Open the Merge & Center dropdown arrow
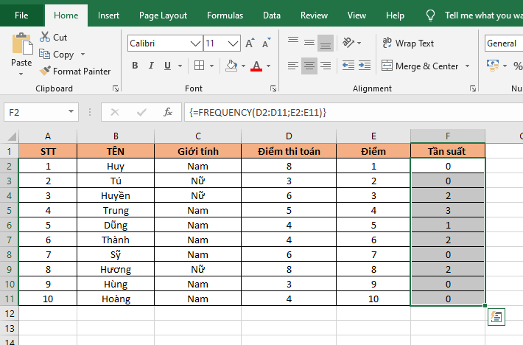This screenshot has height=345, width=523. pyautogui.click(x=466, y=66)
